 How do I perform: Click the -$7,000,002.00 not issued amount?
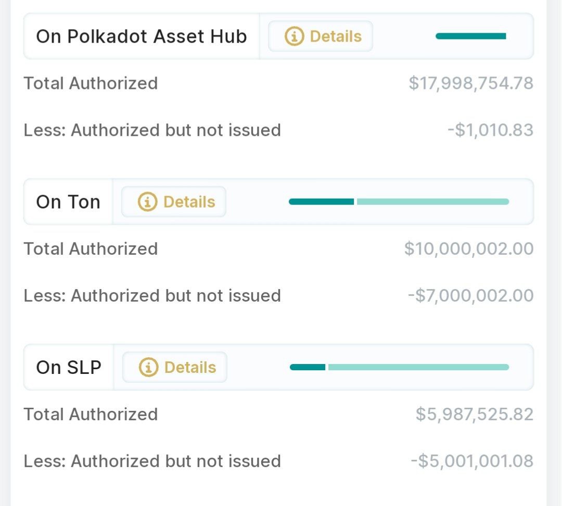pos(470,295)
